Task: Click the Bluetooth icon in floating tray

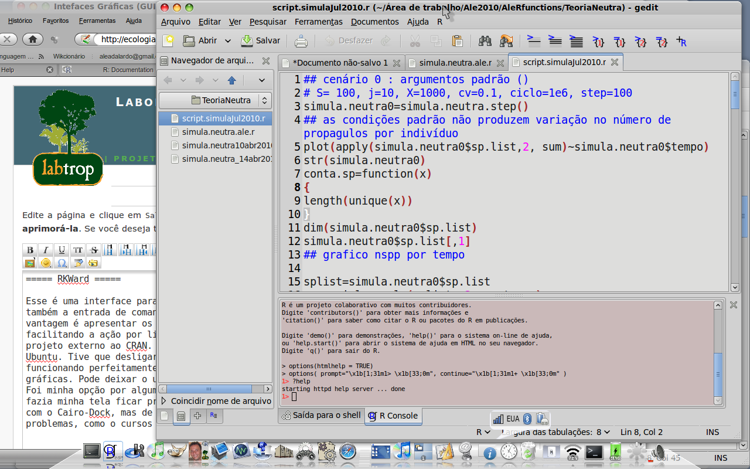Action: point(527,419)
